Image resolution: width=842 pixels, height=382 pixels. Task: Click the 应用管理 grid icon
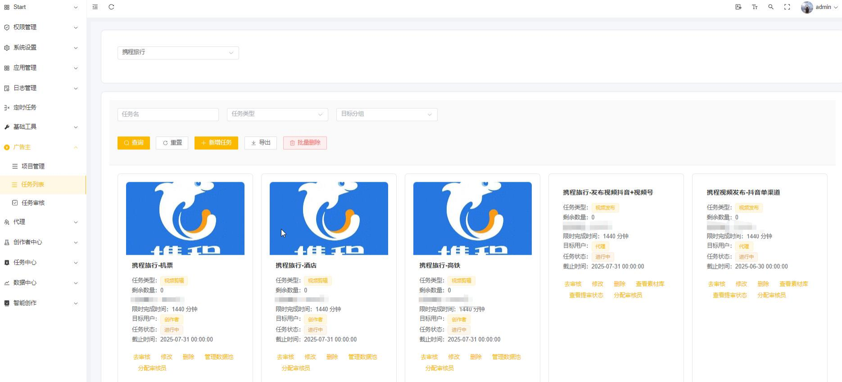(x=7, y=68)
